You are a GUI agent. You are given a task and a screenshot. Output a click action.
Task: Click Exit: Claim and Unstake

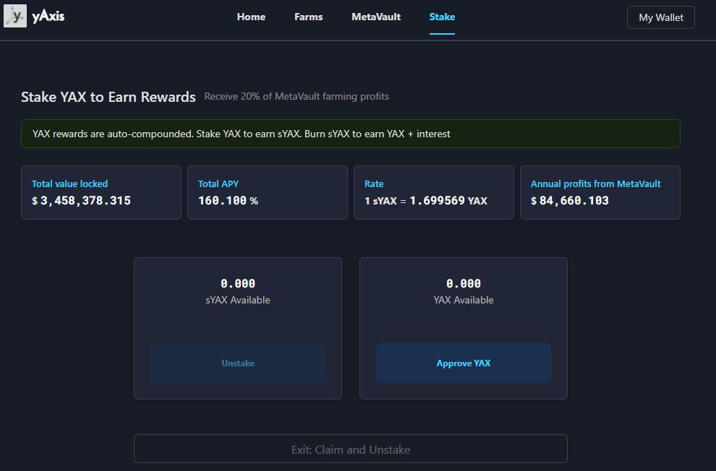[x=351, y=449]
